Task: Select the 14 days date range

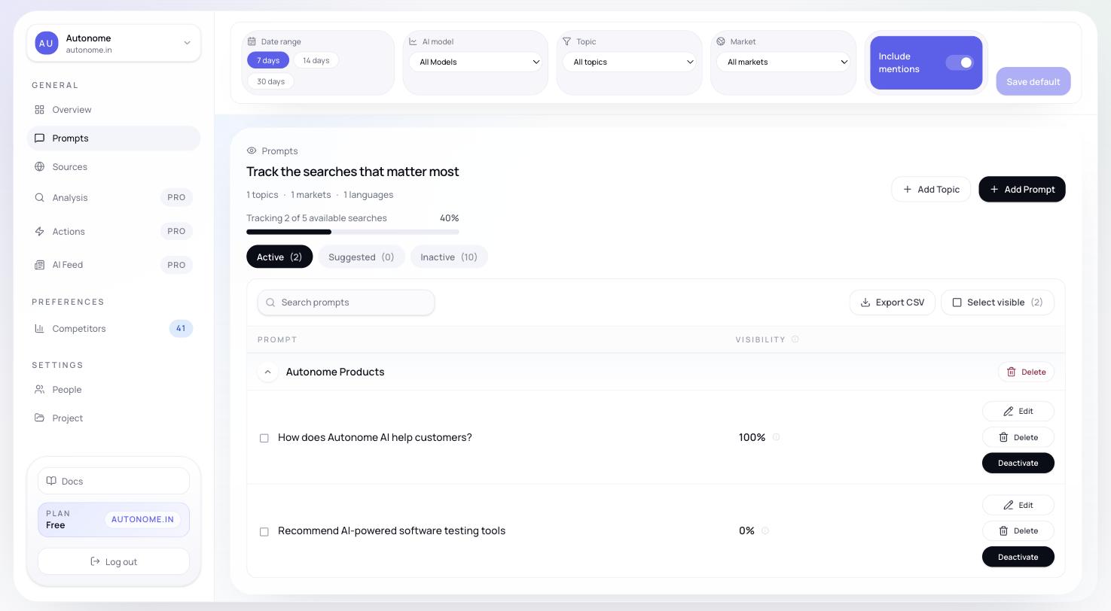Action: [x=316, y=60]
